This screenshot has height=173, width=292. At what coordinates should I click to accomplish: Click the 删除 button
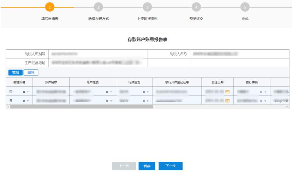[31, 73]
